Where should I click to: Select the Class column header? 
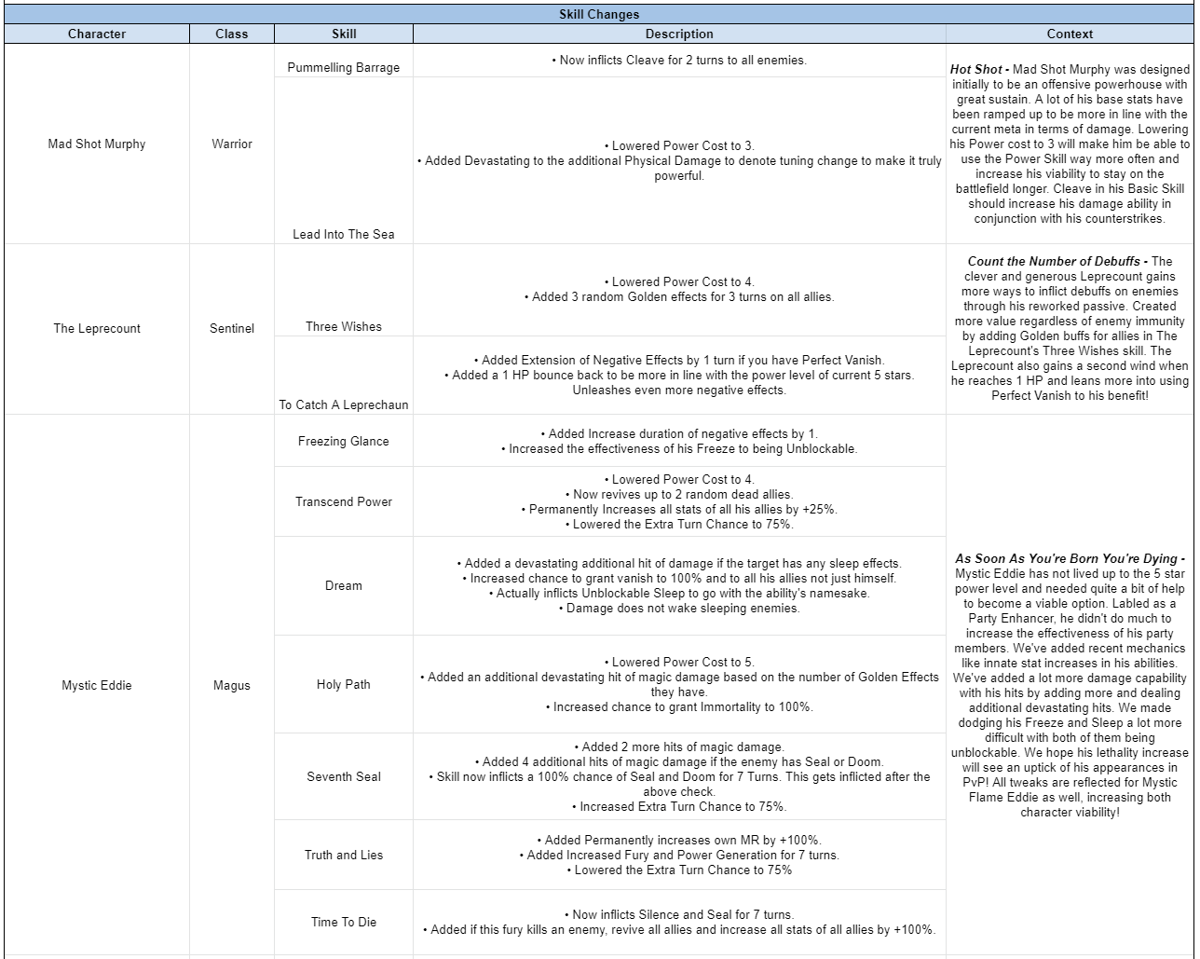(x=231, y=34)
